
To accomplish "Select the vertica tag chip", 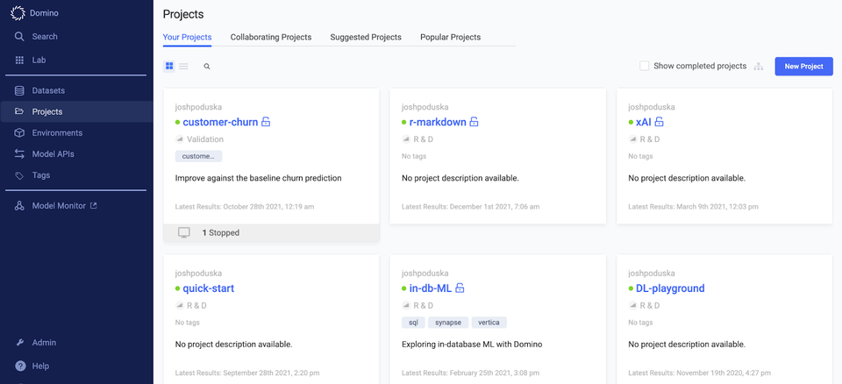I will (489, 323).
